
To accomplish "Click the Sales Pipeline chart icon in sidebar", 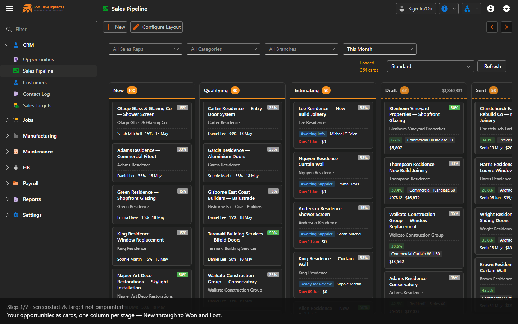I will [16, 71].
